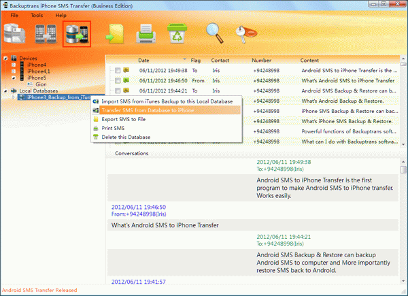408x296 pixels.
Task: Click conversations pane scrollbar thumb
Action: click(x=403, y=169)
